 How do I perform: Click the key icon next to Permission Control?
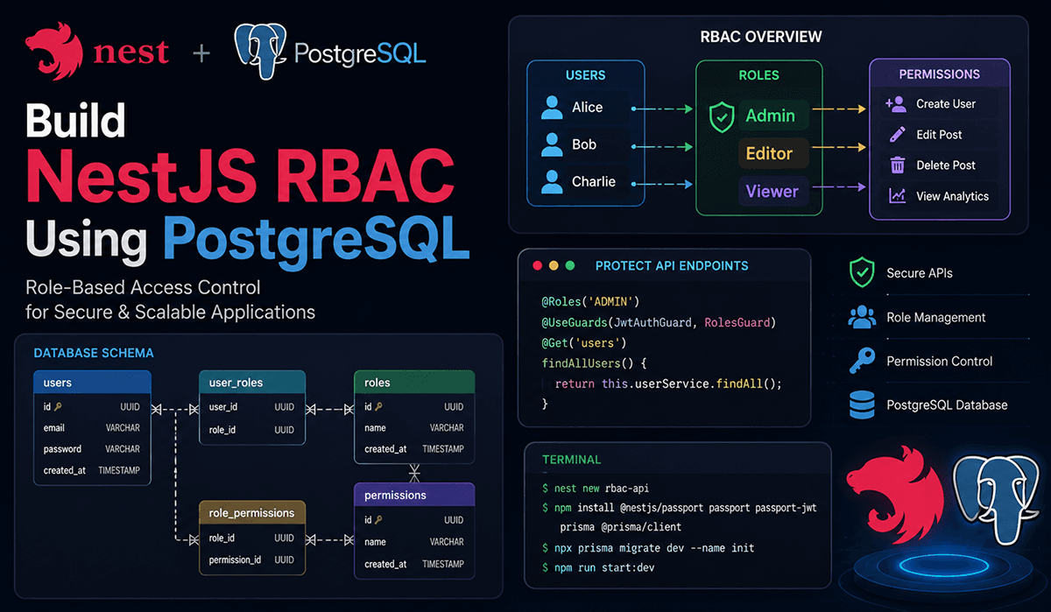(x=862, y=361)
